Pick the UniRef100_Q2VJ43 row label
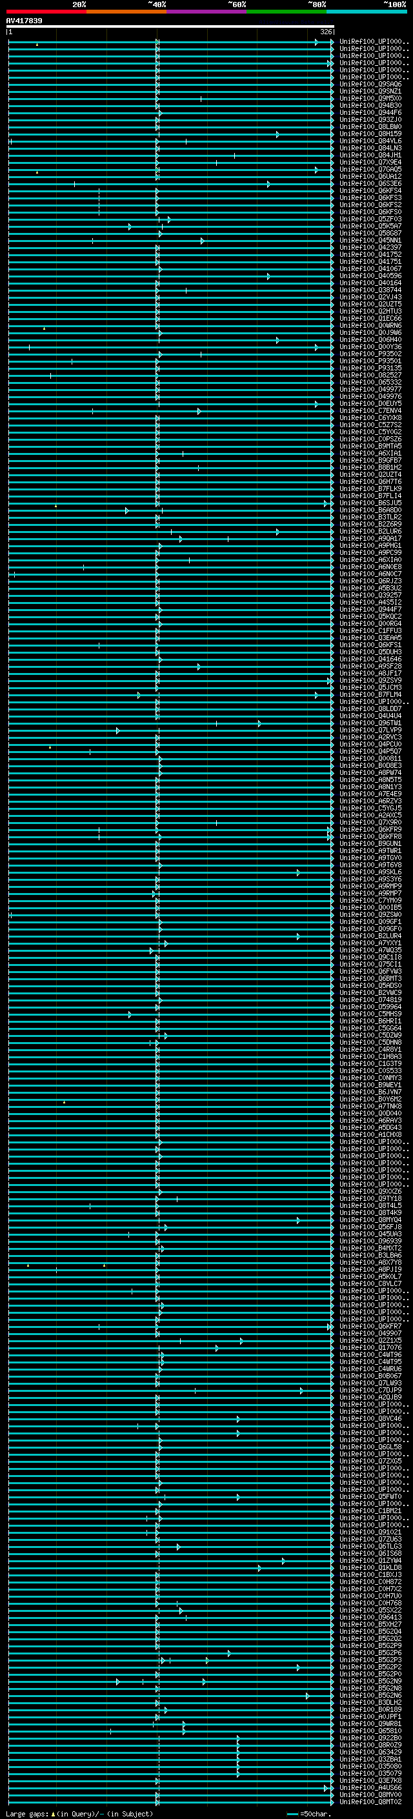This screenshot has width=413, height=1819. pyautogui.click(x=370, y=297)
